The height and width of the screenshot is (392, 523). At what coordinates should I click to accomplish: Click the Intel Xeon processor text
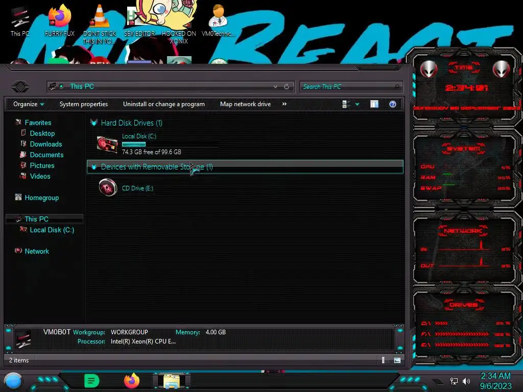(x=143, y=341)
